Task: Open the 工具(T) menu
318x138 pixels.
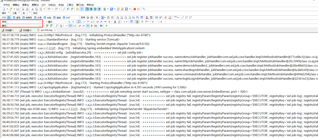Action: tap(70, 5)
